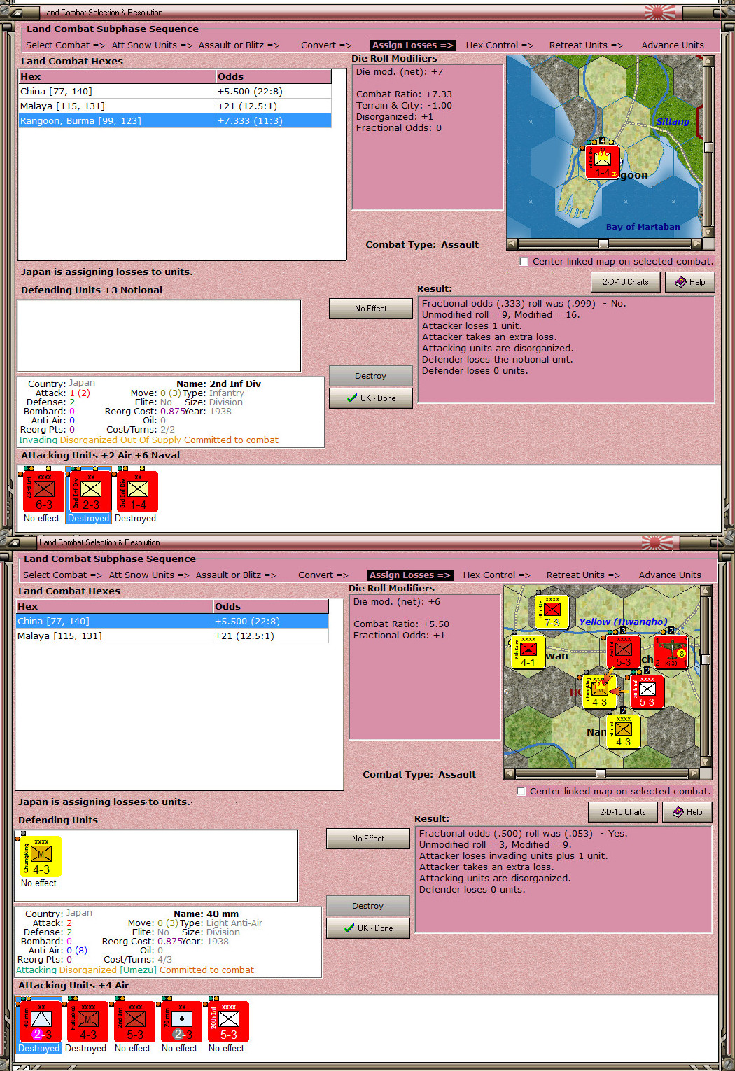Image resolution: width=735 pixels, height=1071 pixels.
Task: Open Select Combat step in top window
Action: [x=65, y=45]
